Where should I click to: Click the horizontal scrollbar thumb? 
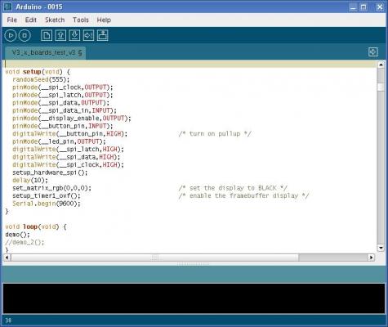154,258
